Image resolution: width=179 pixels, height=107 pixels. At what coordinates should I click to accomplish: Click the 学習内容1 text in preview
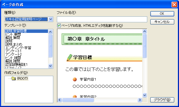(88, 79)
